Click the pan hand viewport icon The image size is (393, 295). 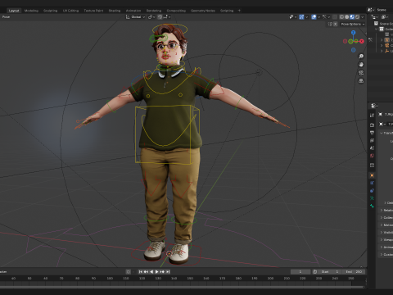361,65
